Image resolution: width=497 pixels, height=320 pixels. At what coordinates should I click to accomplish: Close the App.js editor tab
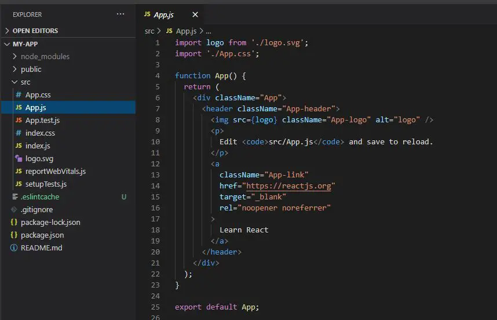click(195, 14)
